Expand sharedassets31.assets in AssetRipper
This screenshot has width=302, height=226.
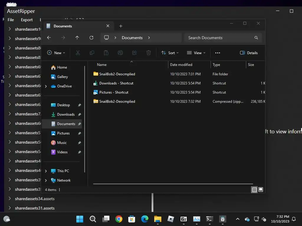click(10, 208)
